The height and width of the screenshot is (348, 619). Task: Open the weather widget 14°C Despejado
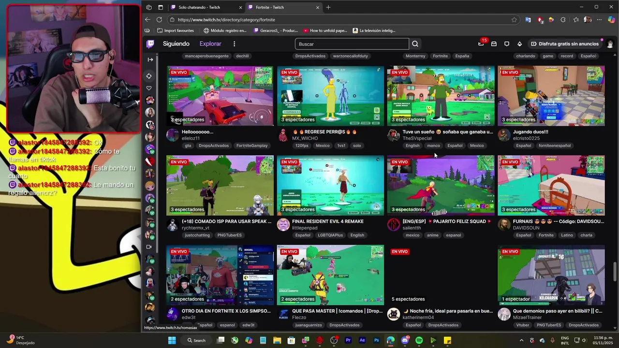point(20,340)
